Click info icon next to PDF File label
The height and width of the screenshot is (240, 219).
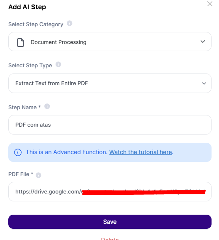pos(39,175)
